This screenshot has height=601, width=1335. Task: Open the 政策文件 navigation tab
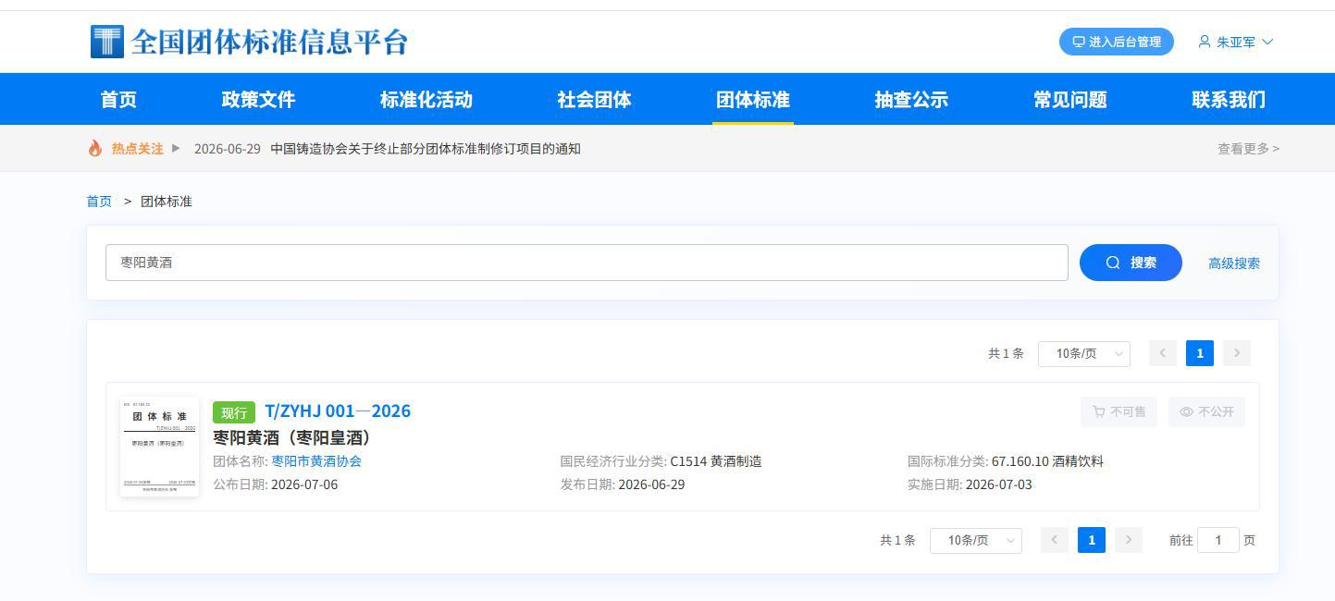point(258,100)
